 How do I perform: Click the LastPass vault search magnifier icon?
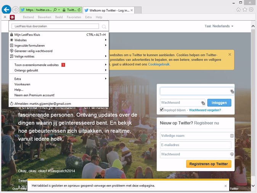pyautogui.click(x=104, y=27)
